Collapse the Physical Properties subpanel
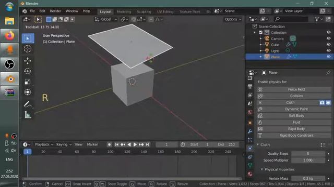 click(x=262, y=169)
